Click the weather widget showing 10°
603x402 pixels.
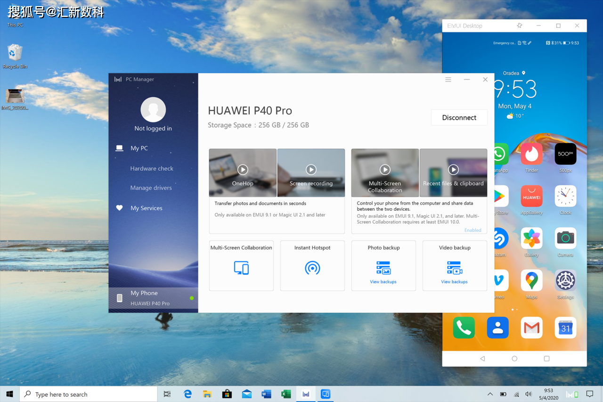click(515, 116)
